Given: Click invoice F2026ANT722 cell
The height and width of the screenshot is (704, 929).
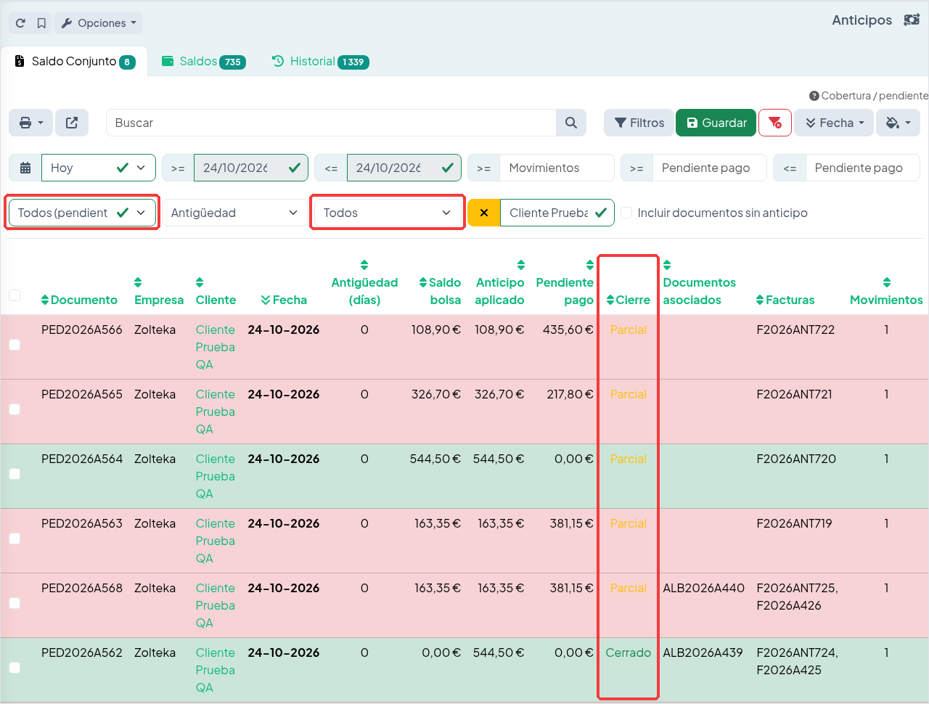Looking at the screenshot, I should (795, 330).
